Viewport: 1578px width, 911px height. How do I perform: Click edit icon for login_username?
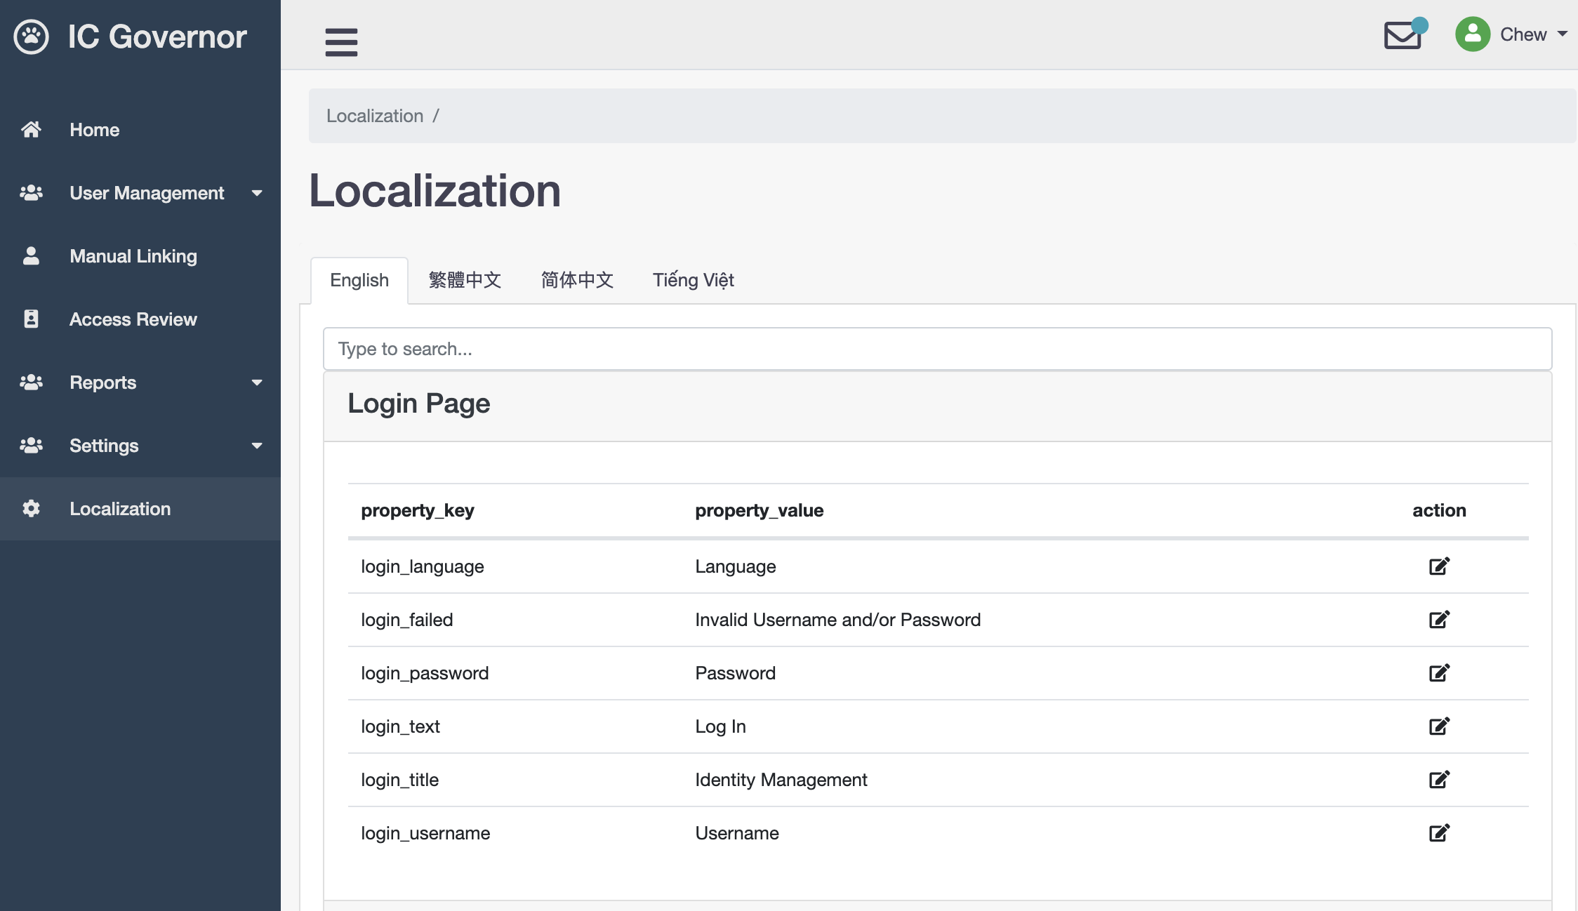1439,833
